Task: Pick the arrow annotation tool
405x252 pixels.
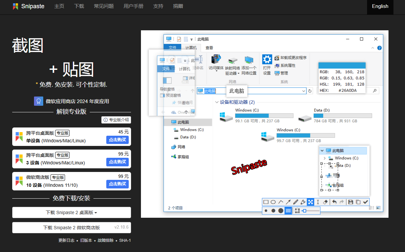Action: [288, 202]
